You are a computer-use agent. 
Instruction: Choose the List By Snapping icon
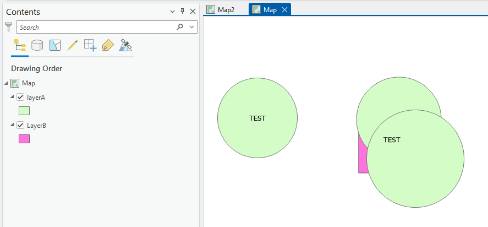click(90, 46)
